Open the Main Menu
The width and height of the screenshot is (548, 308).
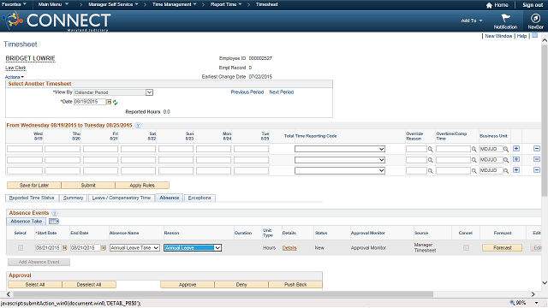(x=53, y=4)
